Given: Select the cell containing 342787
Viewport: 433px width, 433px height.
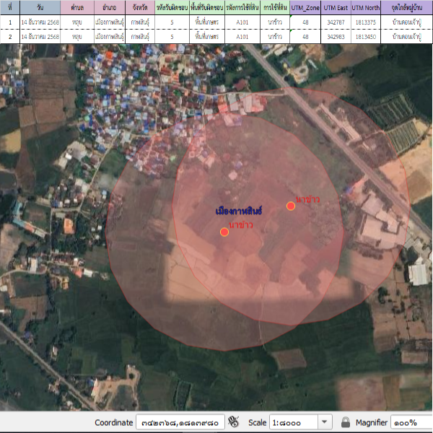Looking at the screenshot, I should (x=336, y=22).
